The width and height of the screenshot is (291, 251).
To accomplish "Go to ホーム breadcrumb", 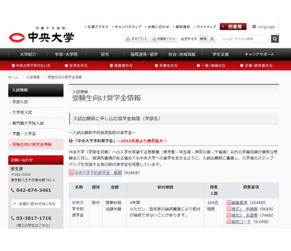I will click(13, 77).
